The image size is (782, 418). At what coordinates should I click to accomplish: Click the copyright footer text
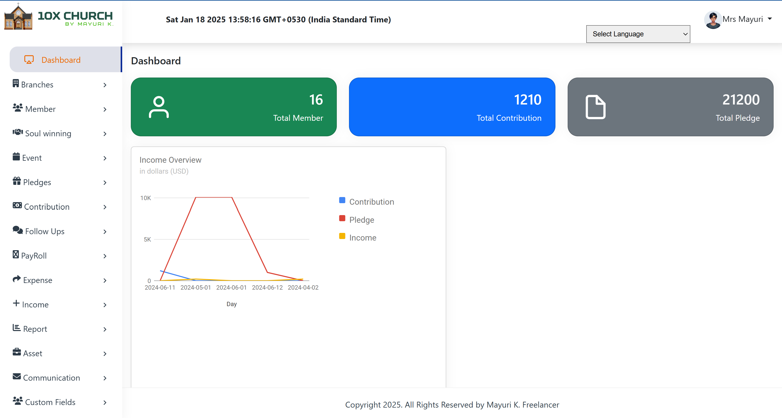[452, 405]
